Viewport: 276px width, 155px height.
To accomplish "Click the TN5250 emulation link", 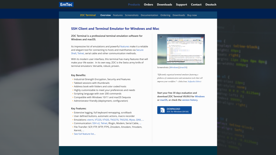I will (124, 120).
